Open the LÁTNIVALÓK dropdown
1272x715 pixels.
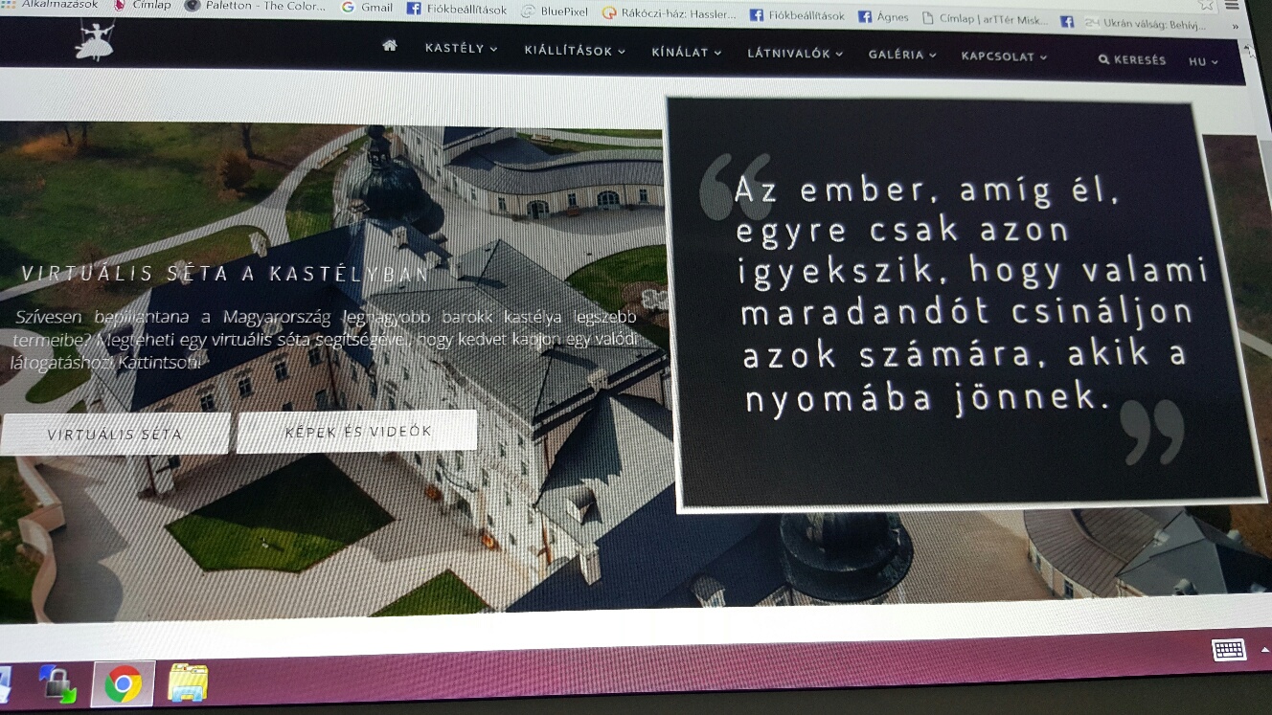795,54
